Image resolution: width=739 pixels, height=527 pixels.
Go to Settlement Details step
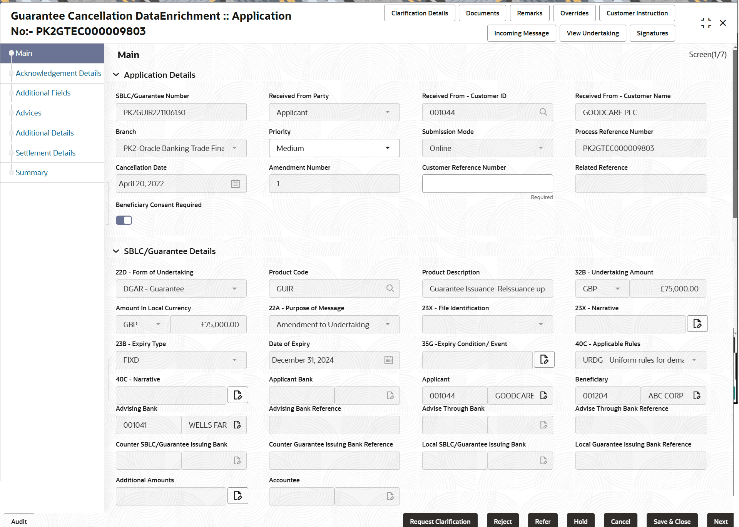click(45, 153)
